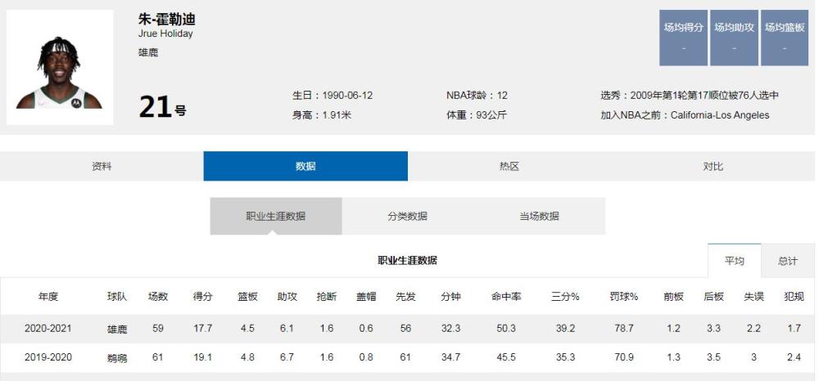Click the 34.7 minutes value
Image resolution: width=819 pixels, height=381 pixels.
pyautogui.click(x=450, y=357)
